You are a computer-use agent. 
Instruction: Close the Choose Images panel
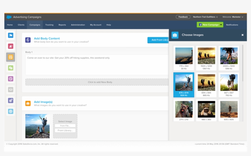point(242,35)
